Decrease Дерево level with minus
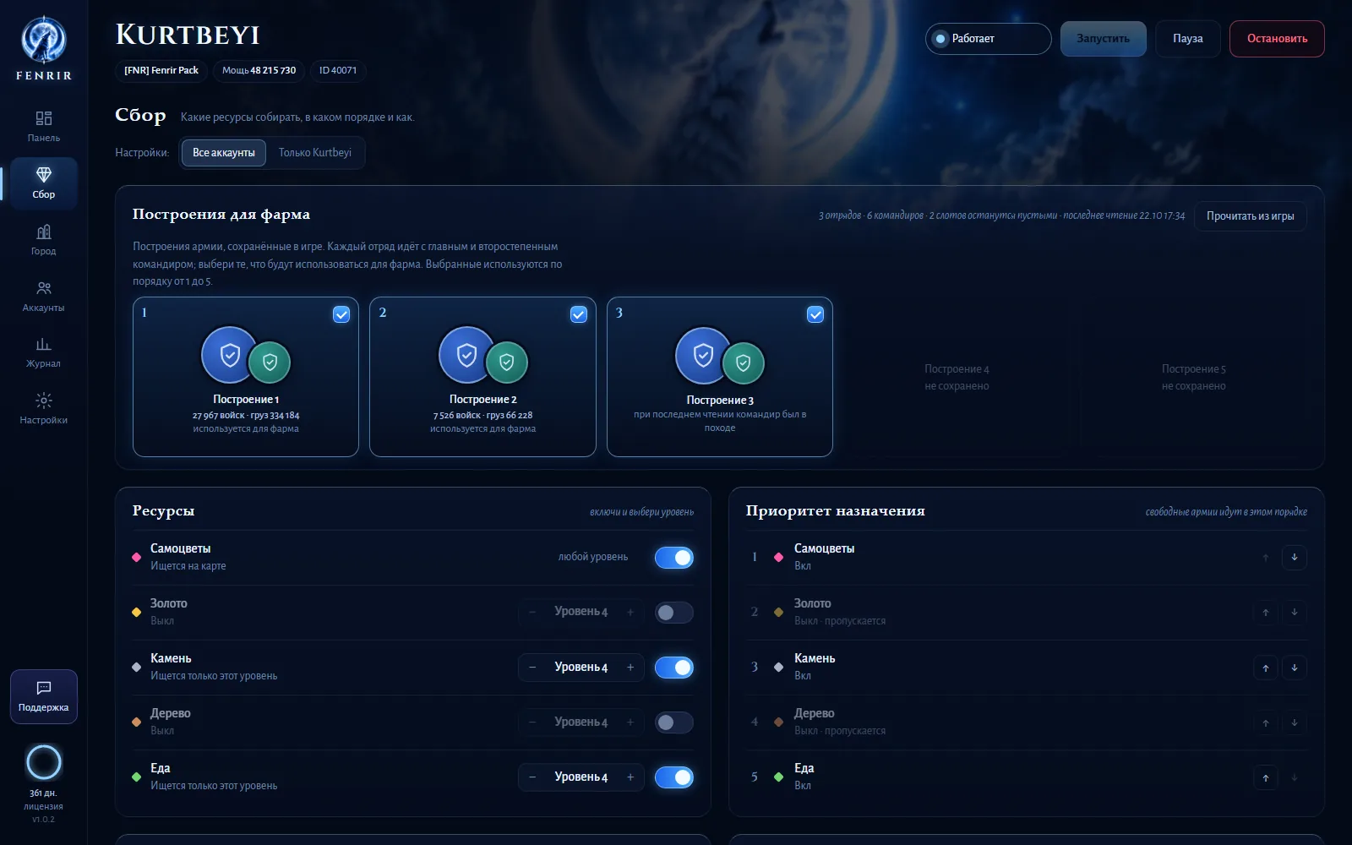1352x845 pixels. click(x=532, y=722)
